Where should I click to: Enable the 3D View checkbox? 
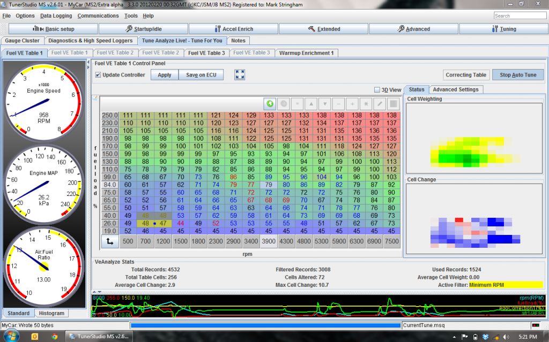click(x=377, y=90)
